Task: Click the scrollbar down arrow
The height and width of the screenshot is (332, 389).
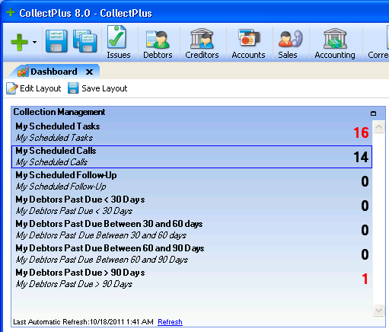Action: 378,310
